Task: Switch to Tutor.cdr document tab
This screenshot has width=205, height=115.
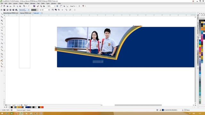Action: coord(36,13)
